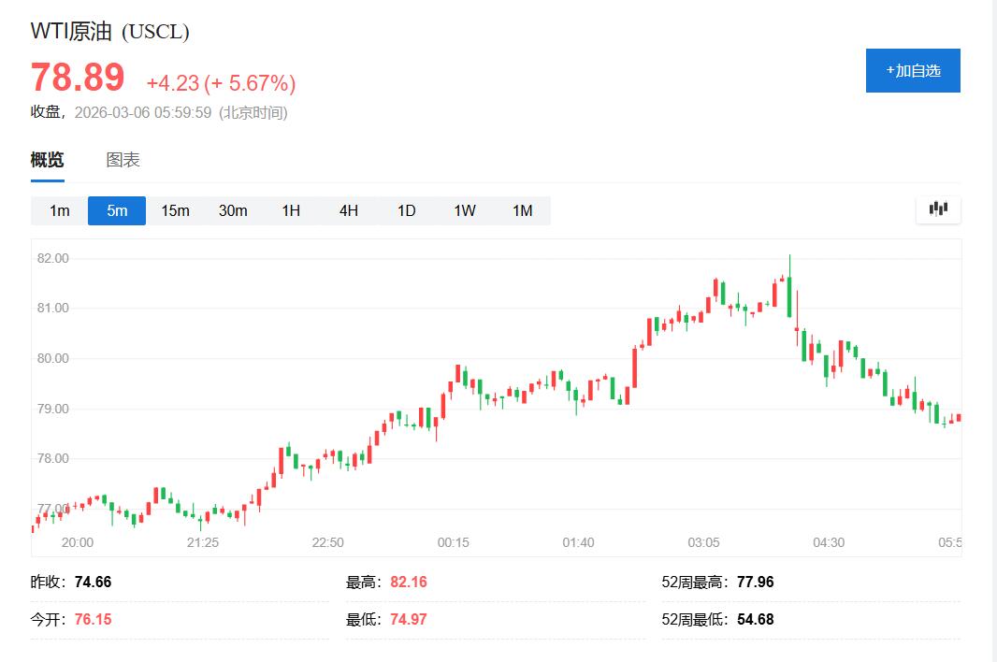Viewport: 997px width, 662px height.
Task: Click the 00:15 time axis marker
Action: pyautogui.click(x=453, y=542)
